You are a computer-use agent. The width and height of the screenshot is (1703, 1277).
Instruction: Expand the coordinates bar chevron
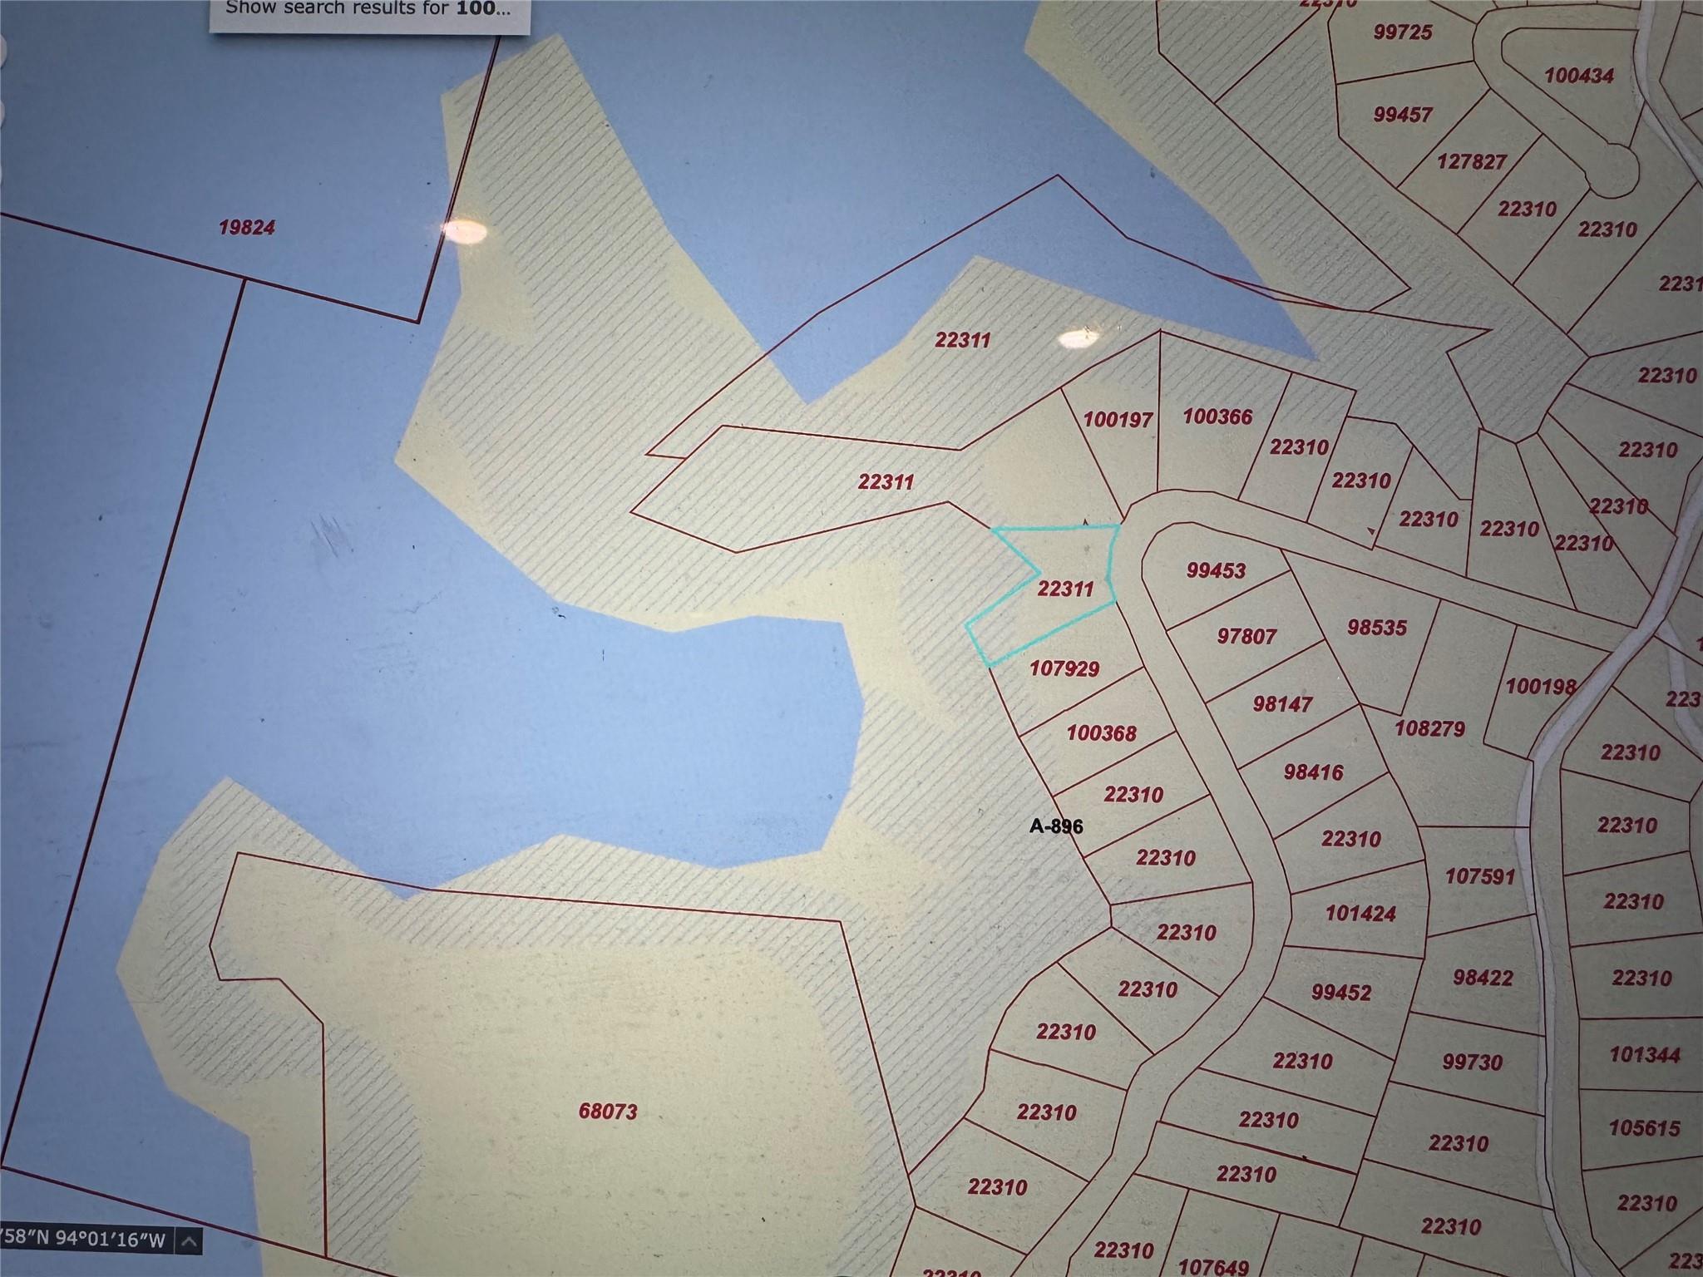[189, 1242]
